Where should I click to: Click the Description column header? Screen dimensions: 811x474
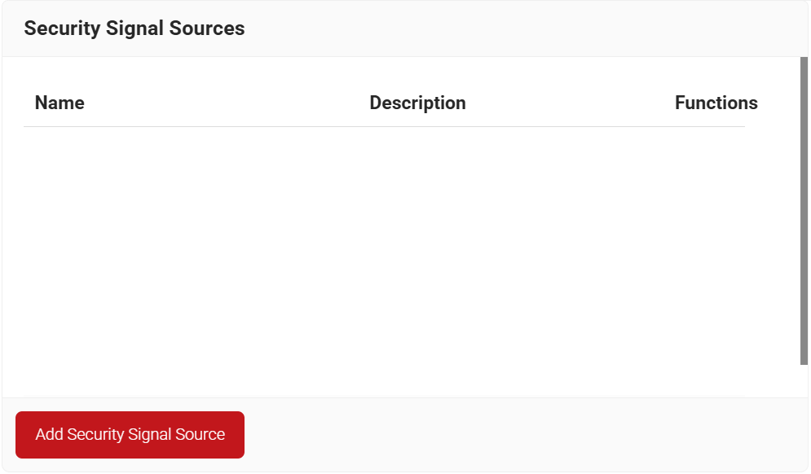click(417, 103)
